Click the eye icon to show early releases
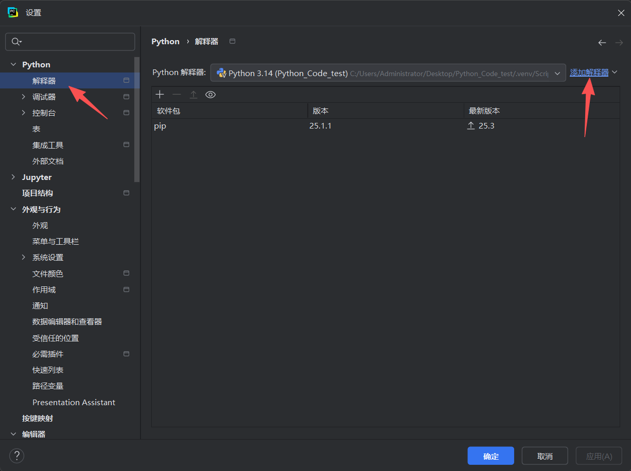The width and height of the screenshot is (631, 471). click(210, 95)
